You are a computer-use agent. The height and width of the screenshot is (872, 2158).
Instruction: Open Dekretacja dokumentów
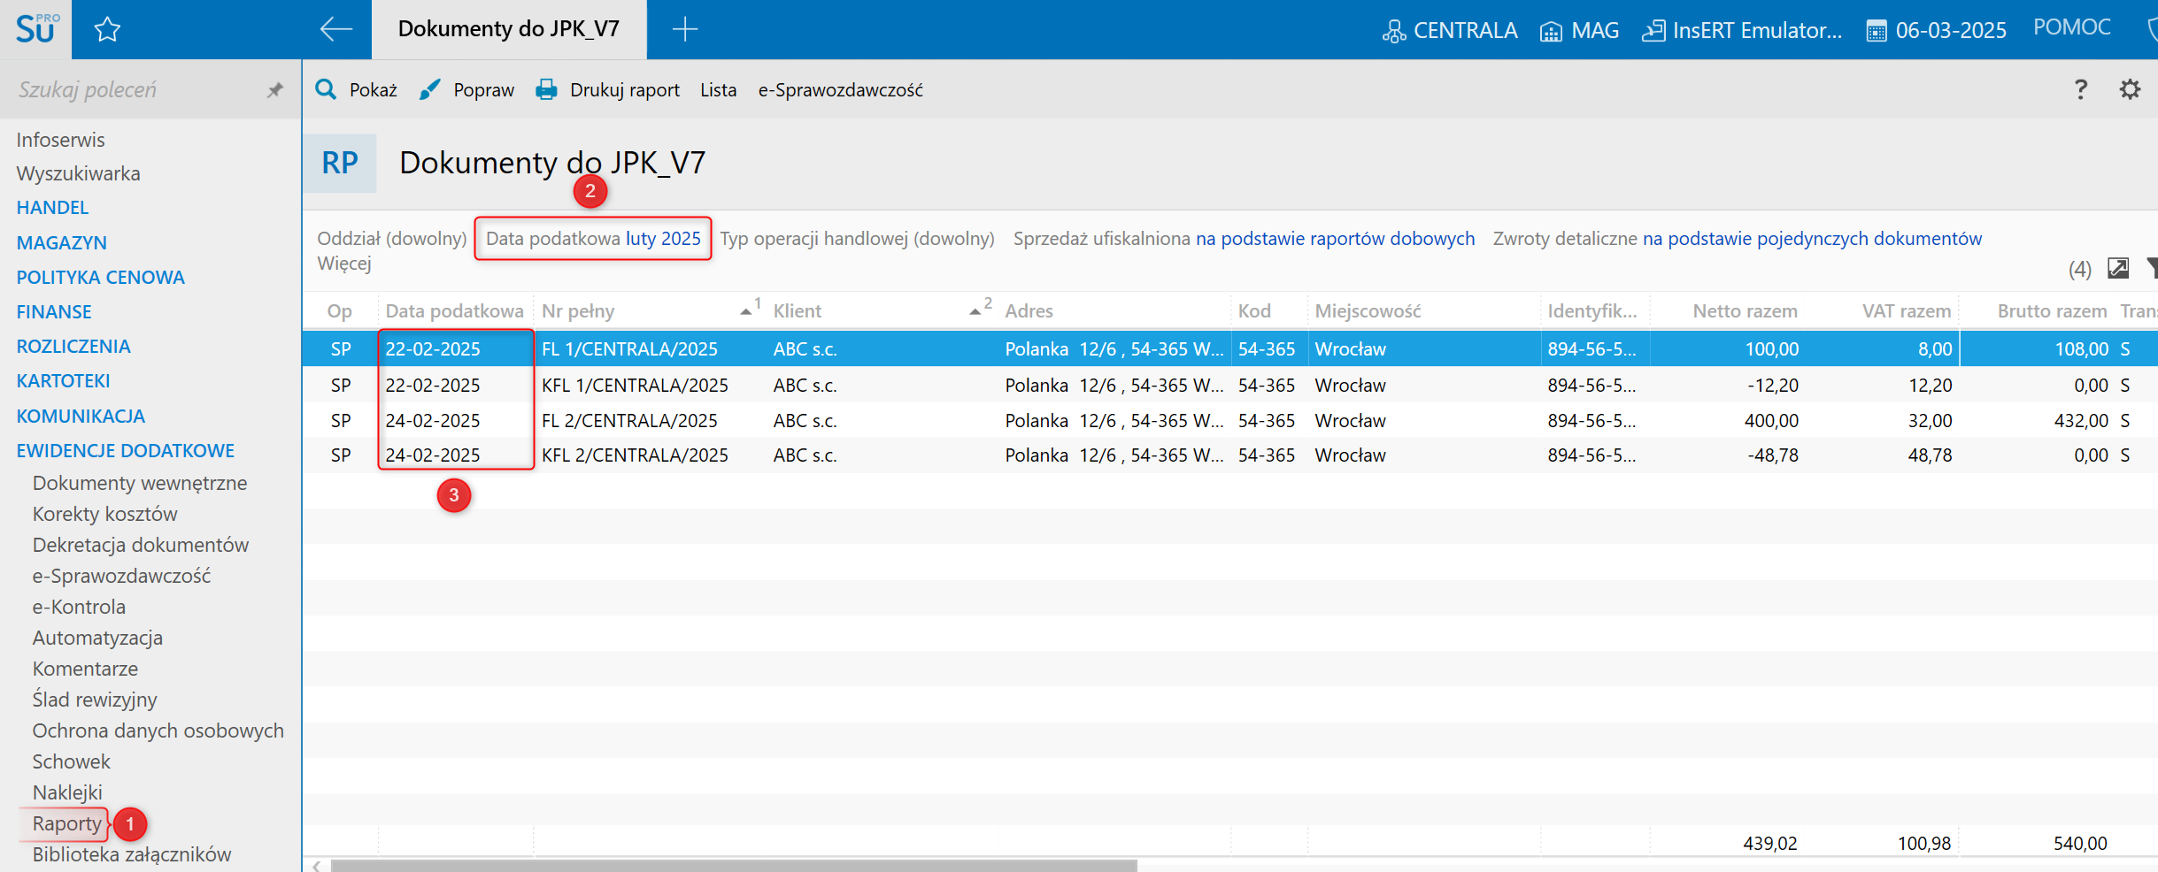[141, 545]
